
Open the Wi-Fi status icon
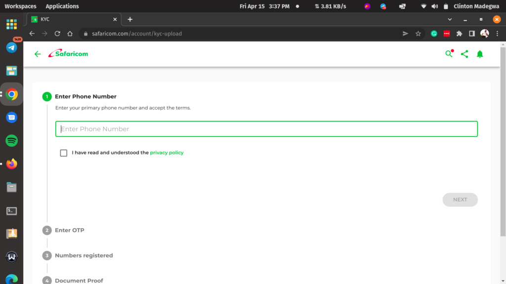(423, 6)
